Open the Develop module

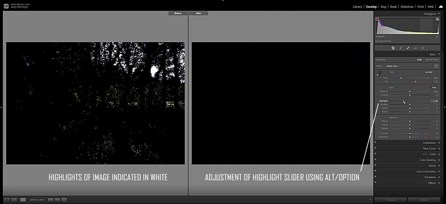click(371, 7)
